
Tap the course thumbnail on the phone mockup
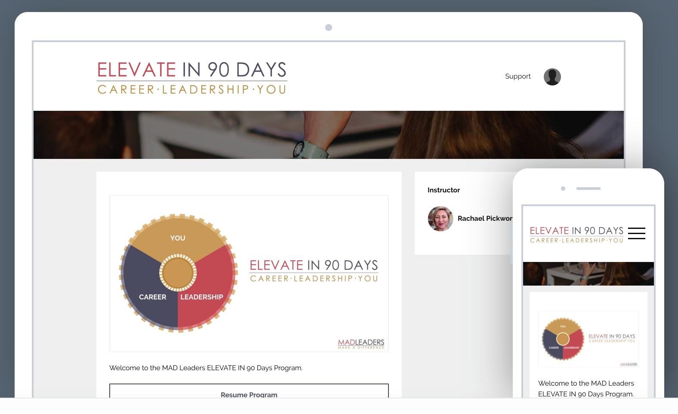point(589,339)
